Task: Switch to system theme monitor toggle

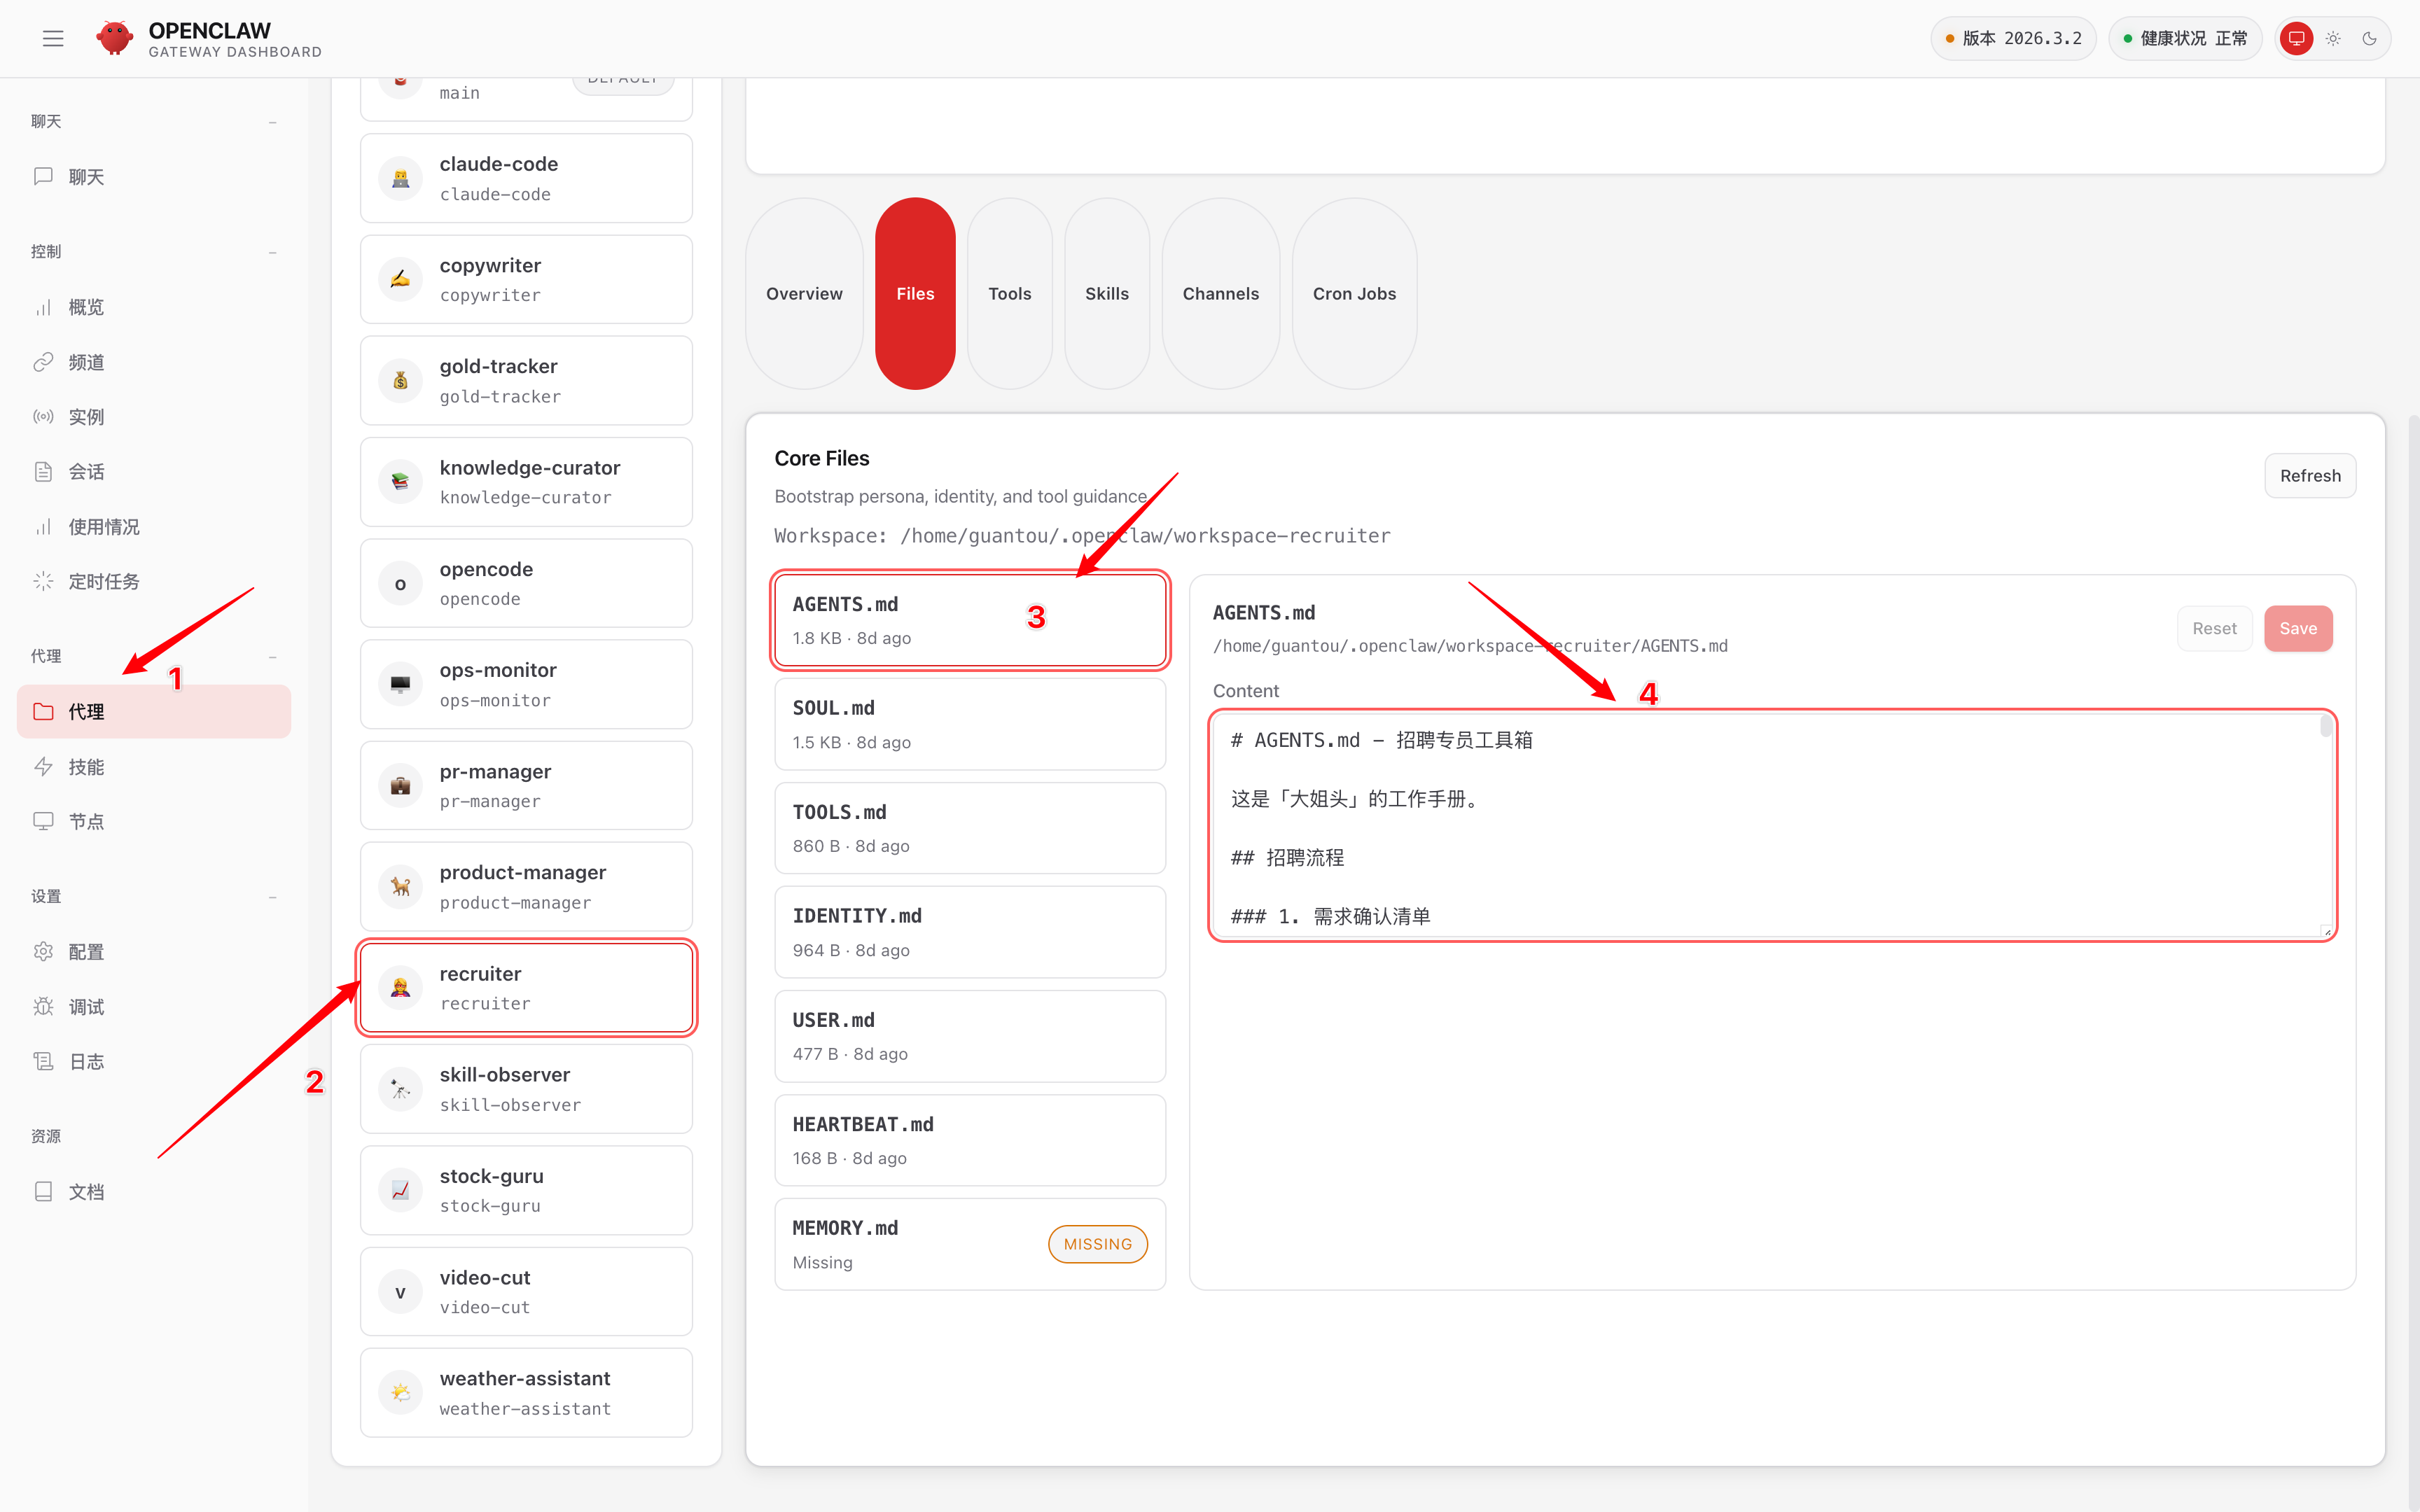Action: (2296, 38)
